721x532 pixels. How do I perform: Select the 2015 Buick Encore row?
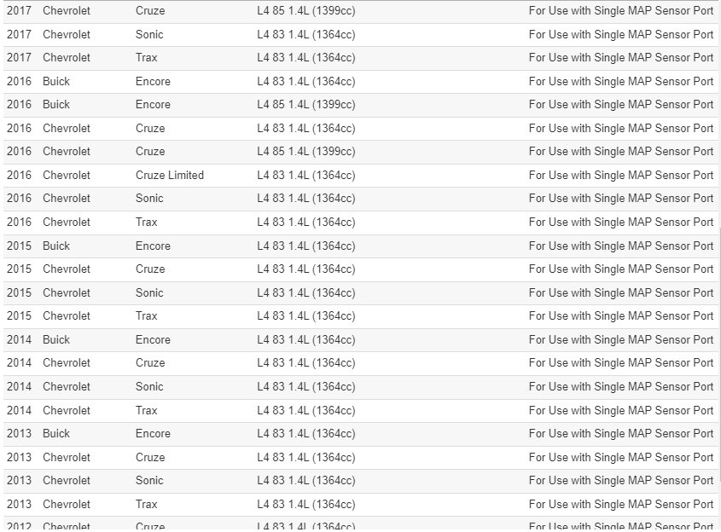(x=360, y=246)
